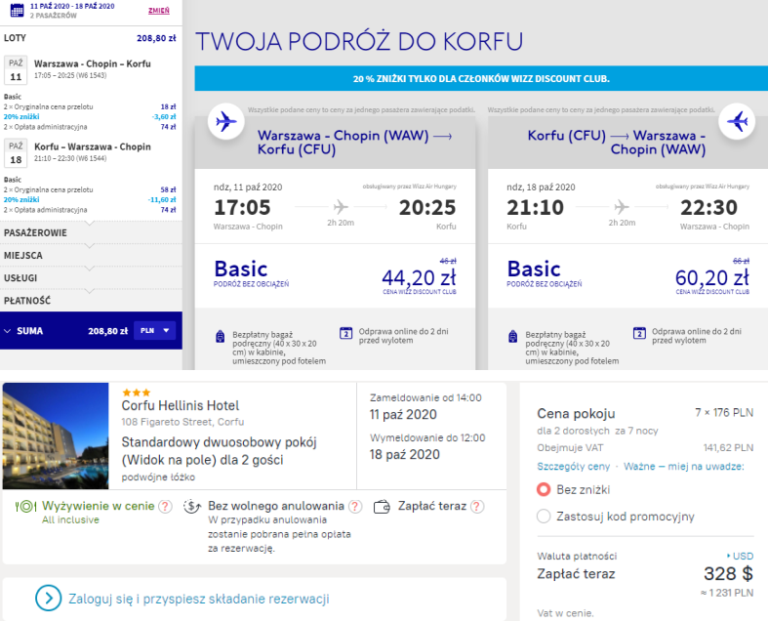Screen dimensions: 768x622
Task: Expand the PASAŻEROWIE section
Action: tap(91, 232)
